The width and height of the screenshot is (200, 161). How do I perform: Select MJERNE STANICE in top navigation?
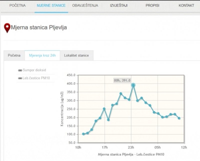coord(51,5)
